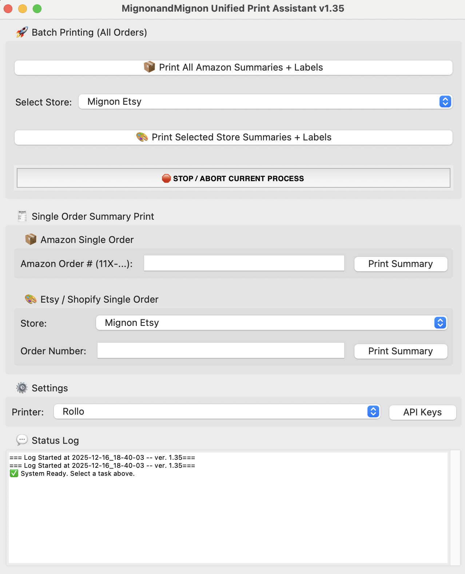Click the 'Batch Printing (All Orders)' heading
The height and width of the screenshot is (574, 465).
point(90,32)
